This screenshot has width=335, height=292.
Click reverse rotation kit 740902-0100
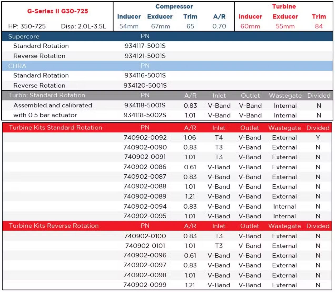pos(145,236)
